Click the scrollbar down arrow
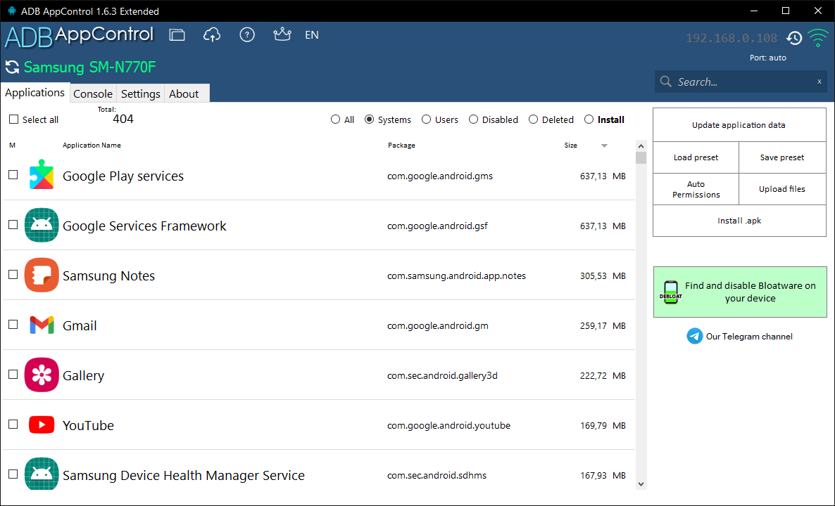 (641, 484)
